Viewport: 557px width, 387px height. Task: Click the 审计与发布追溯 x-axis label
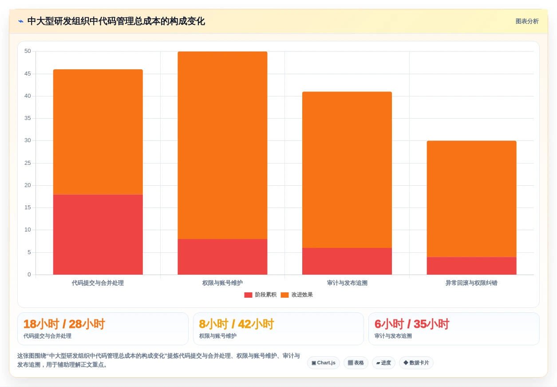347,283
